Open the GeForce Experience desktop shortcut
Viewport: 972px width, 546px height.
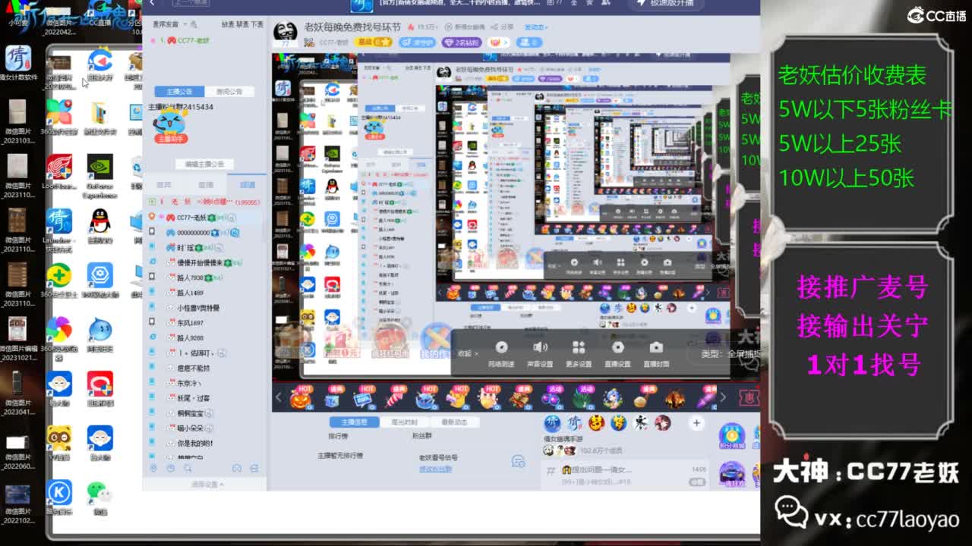tap(100, 176)
